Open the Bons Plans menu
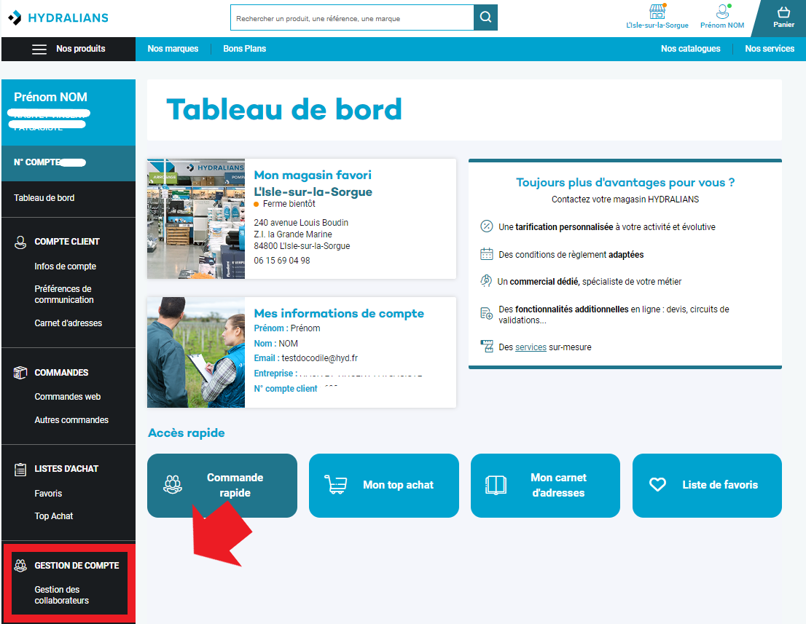 tap(244, 49)
